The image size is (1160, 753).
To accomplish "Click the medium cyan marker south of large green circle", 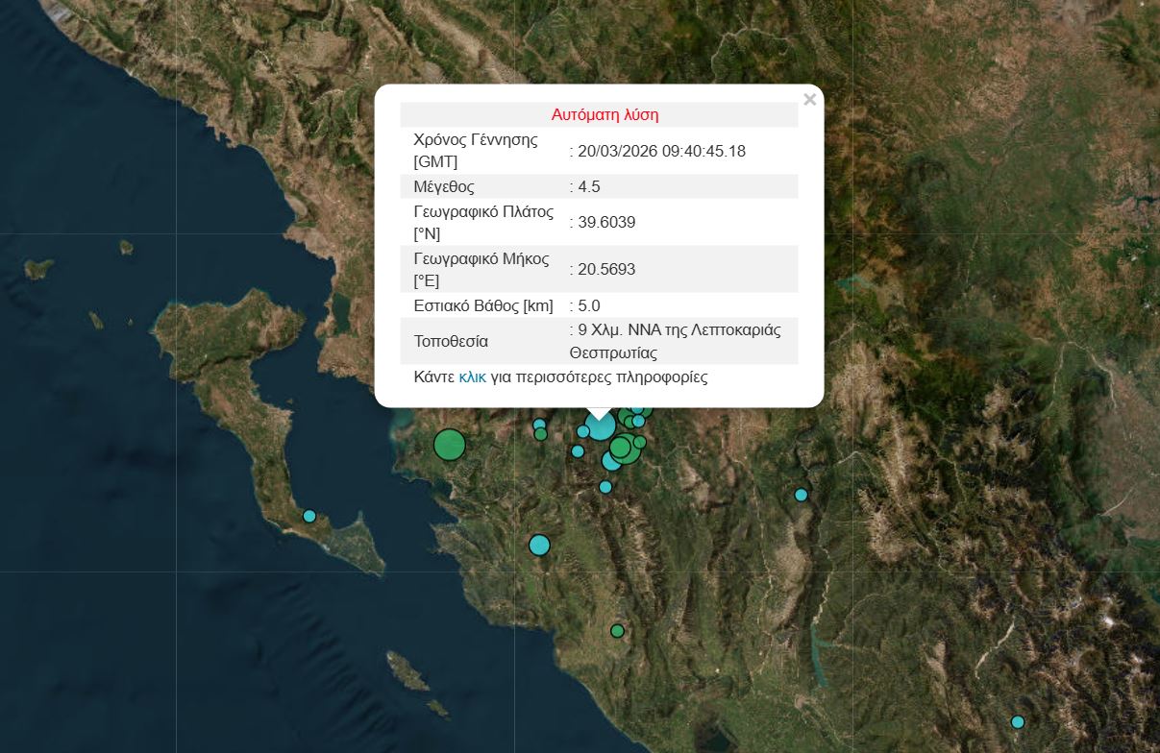I will (539, 546).
